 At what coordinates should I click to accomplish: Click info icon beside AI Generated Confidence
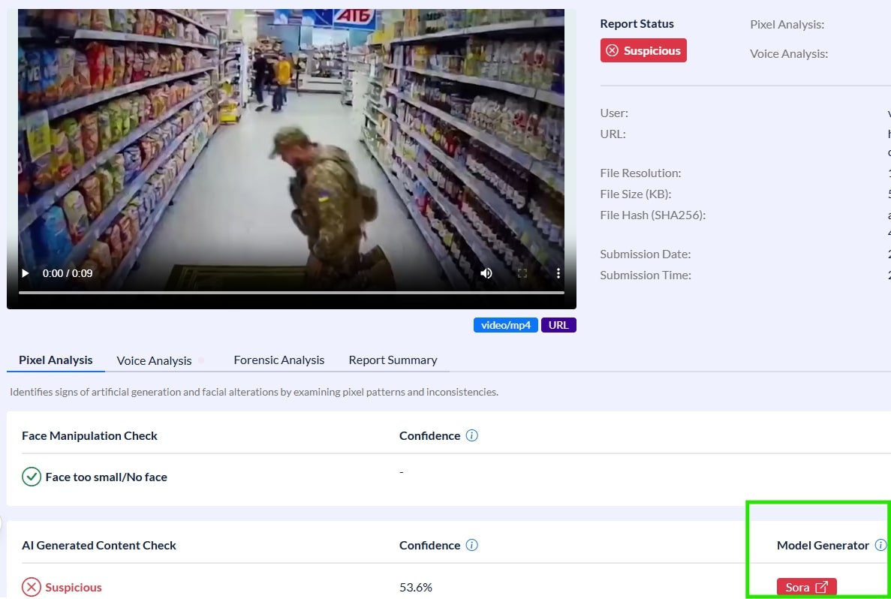point(471,545)
